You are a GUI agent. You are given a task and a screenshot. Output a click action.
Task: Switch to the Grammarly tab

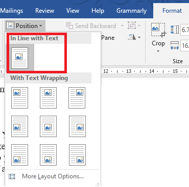131,11
